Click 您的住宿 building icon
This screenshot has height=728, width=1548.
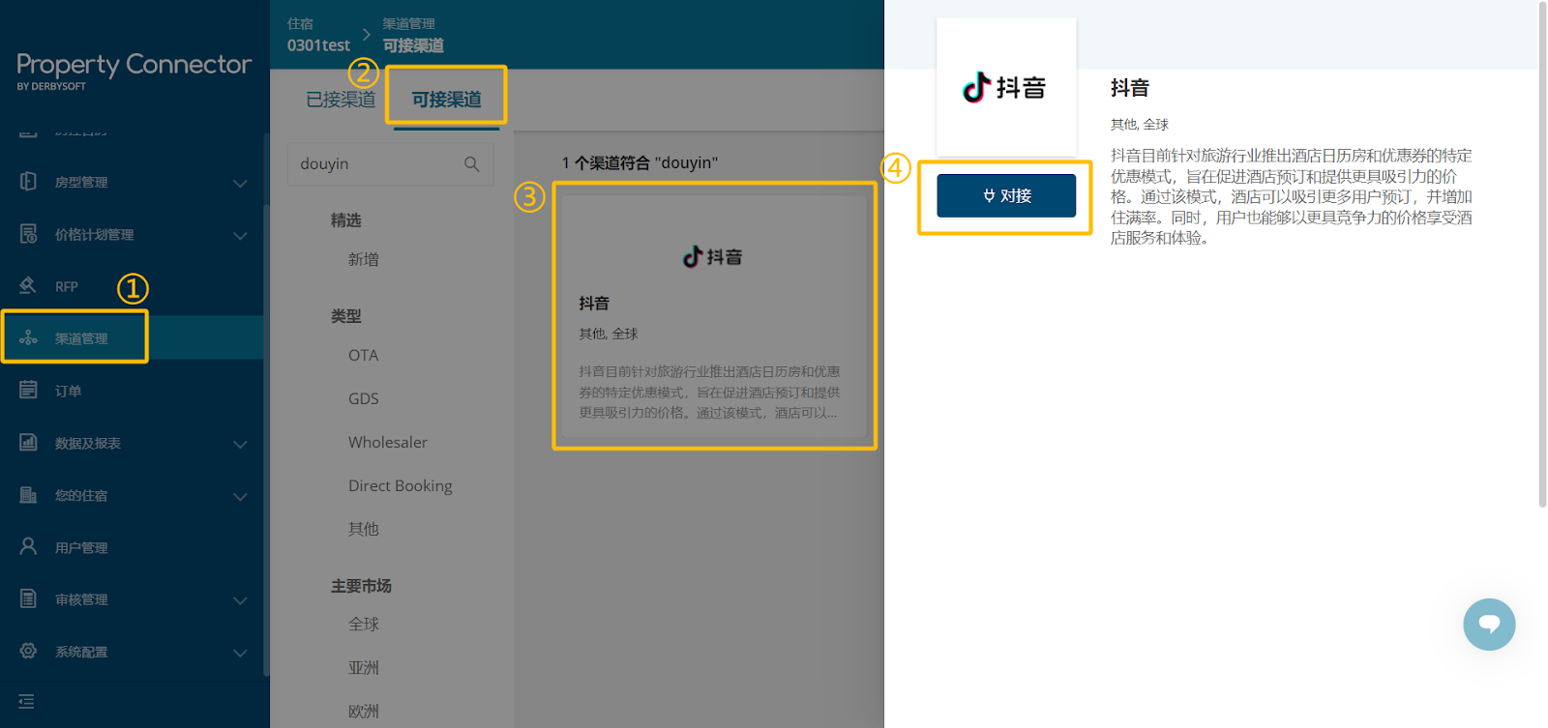click(28, 495)
